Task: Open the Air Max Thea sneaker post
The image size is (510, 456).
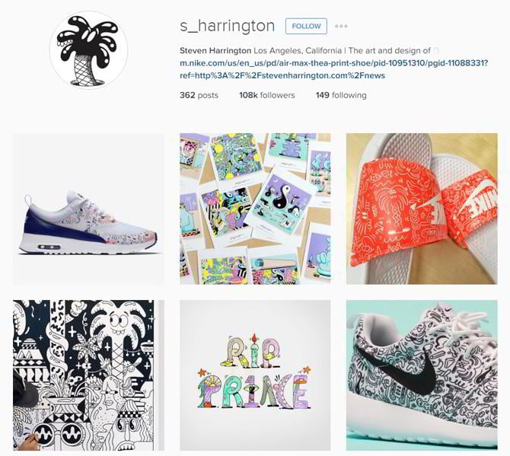Action: 88,209
